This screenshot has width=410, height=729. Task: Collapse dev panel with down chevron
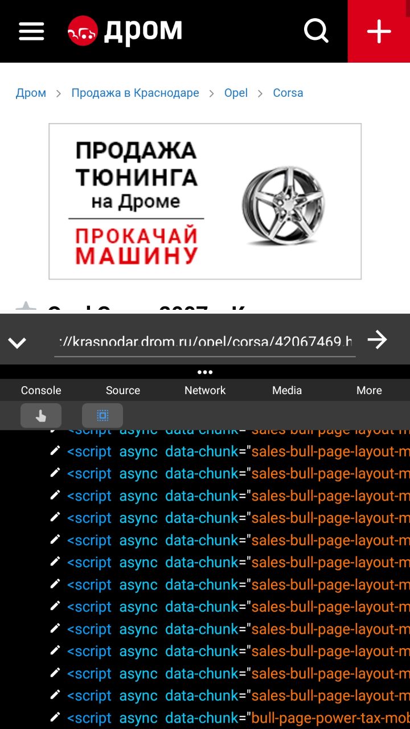pos(17,342)
